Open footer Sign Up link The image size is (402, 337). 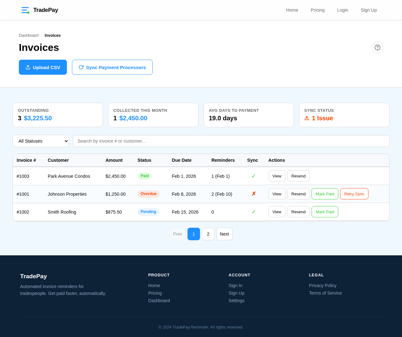pyautogui.click(x=236, y=293)
